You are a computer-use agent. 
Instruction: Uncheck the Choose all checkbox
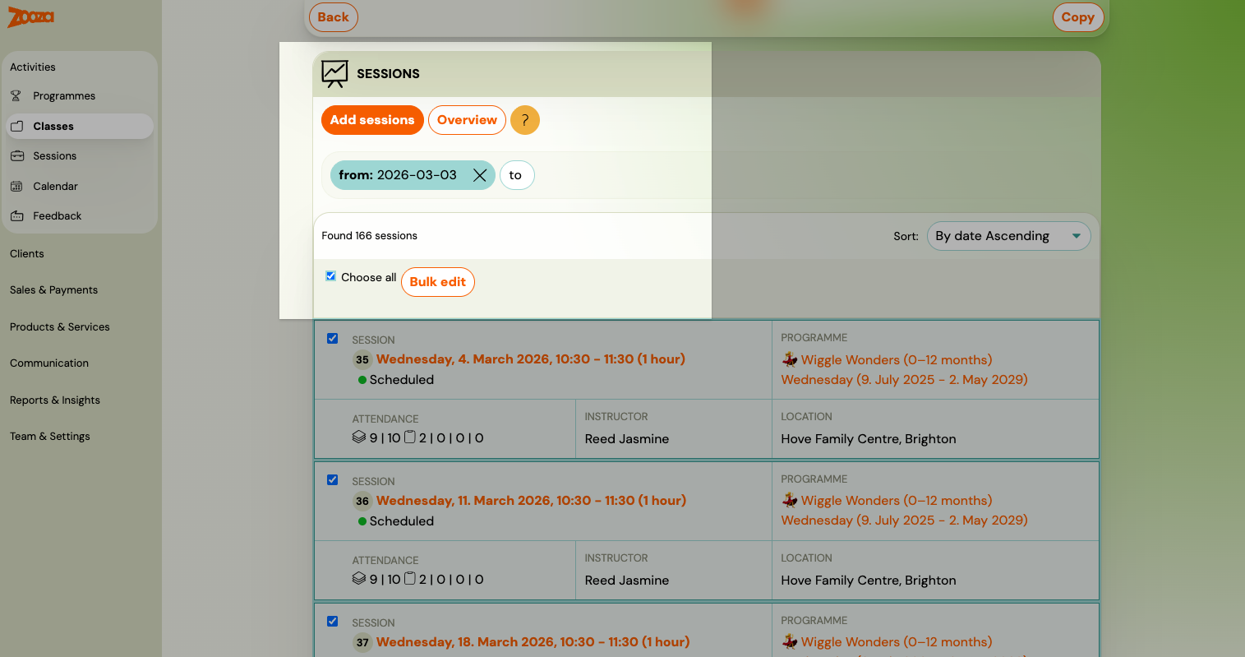[330, 276]
